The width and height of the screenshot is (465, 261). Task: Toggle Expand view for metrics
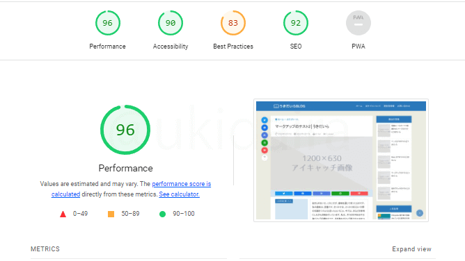[411, 249]
